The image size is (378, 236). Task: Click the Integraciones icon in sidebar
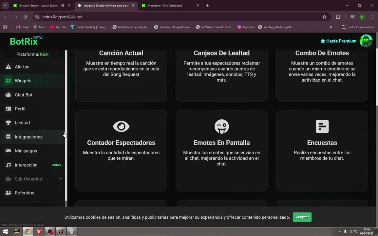click(8, 137)
